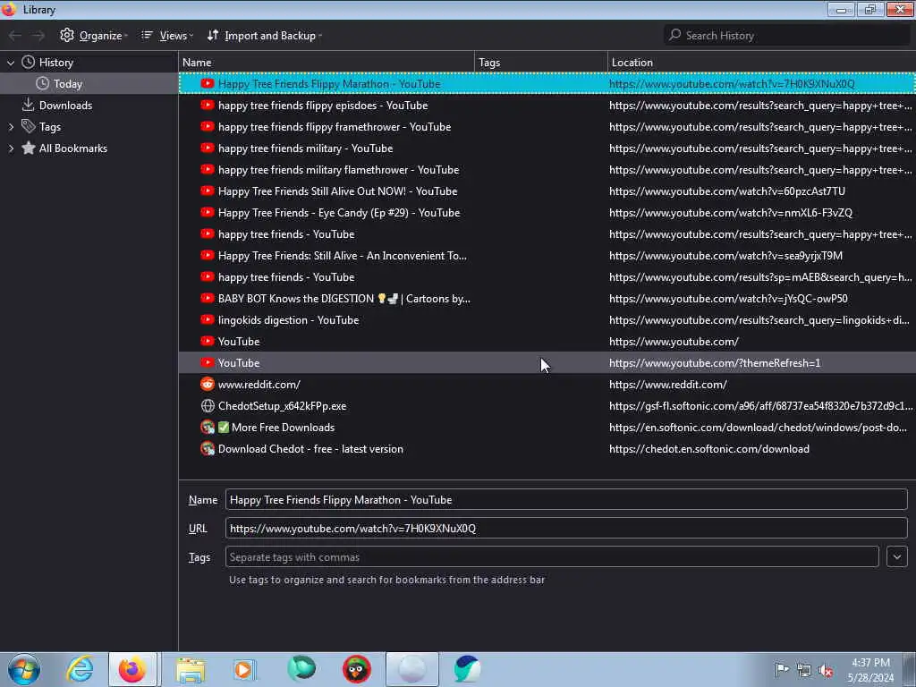This screenshot has width=916, height=687.
Task: Select 'More Free Downloads' history entry
Action: coord(547,428)
